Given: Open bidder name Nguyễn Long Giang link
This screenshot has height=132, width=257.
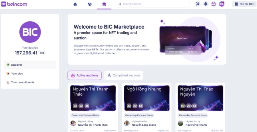Looking at the screenshot, I should click(144, 125).
